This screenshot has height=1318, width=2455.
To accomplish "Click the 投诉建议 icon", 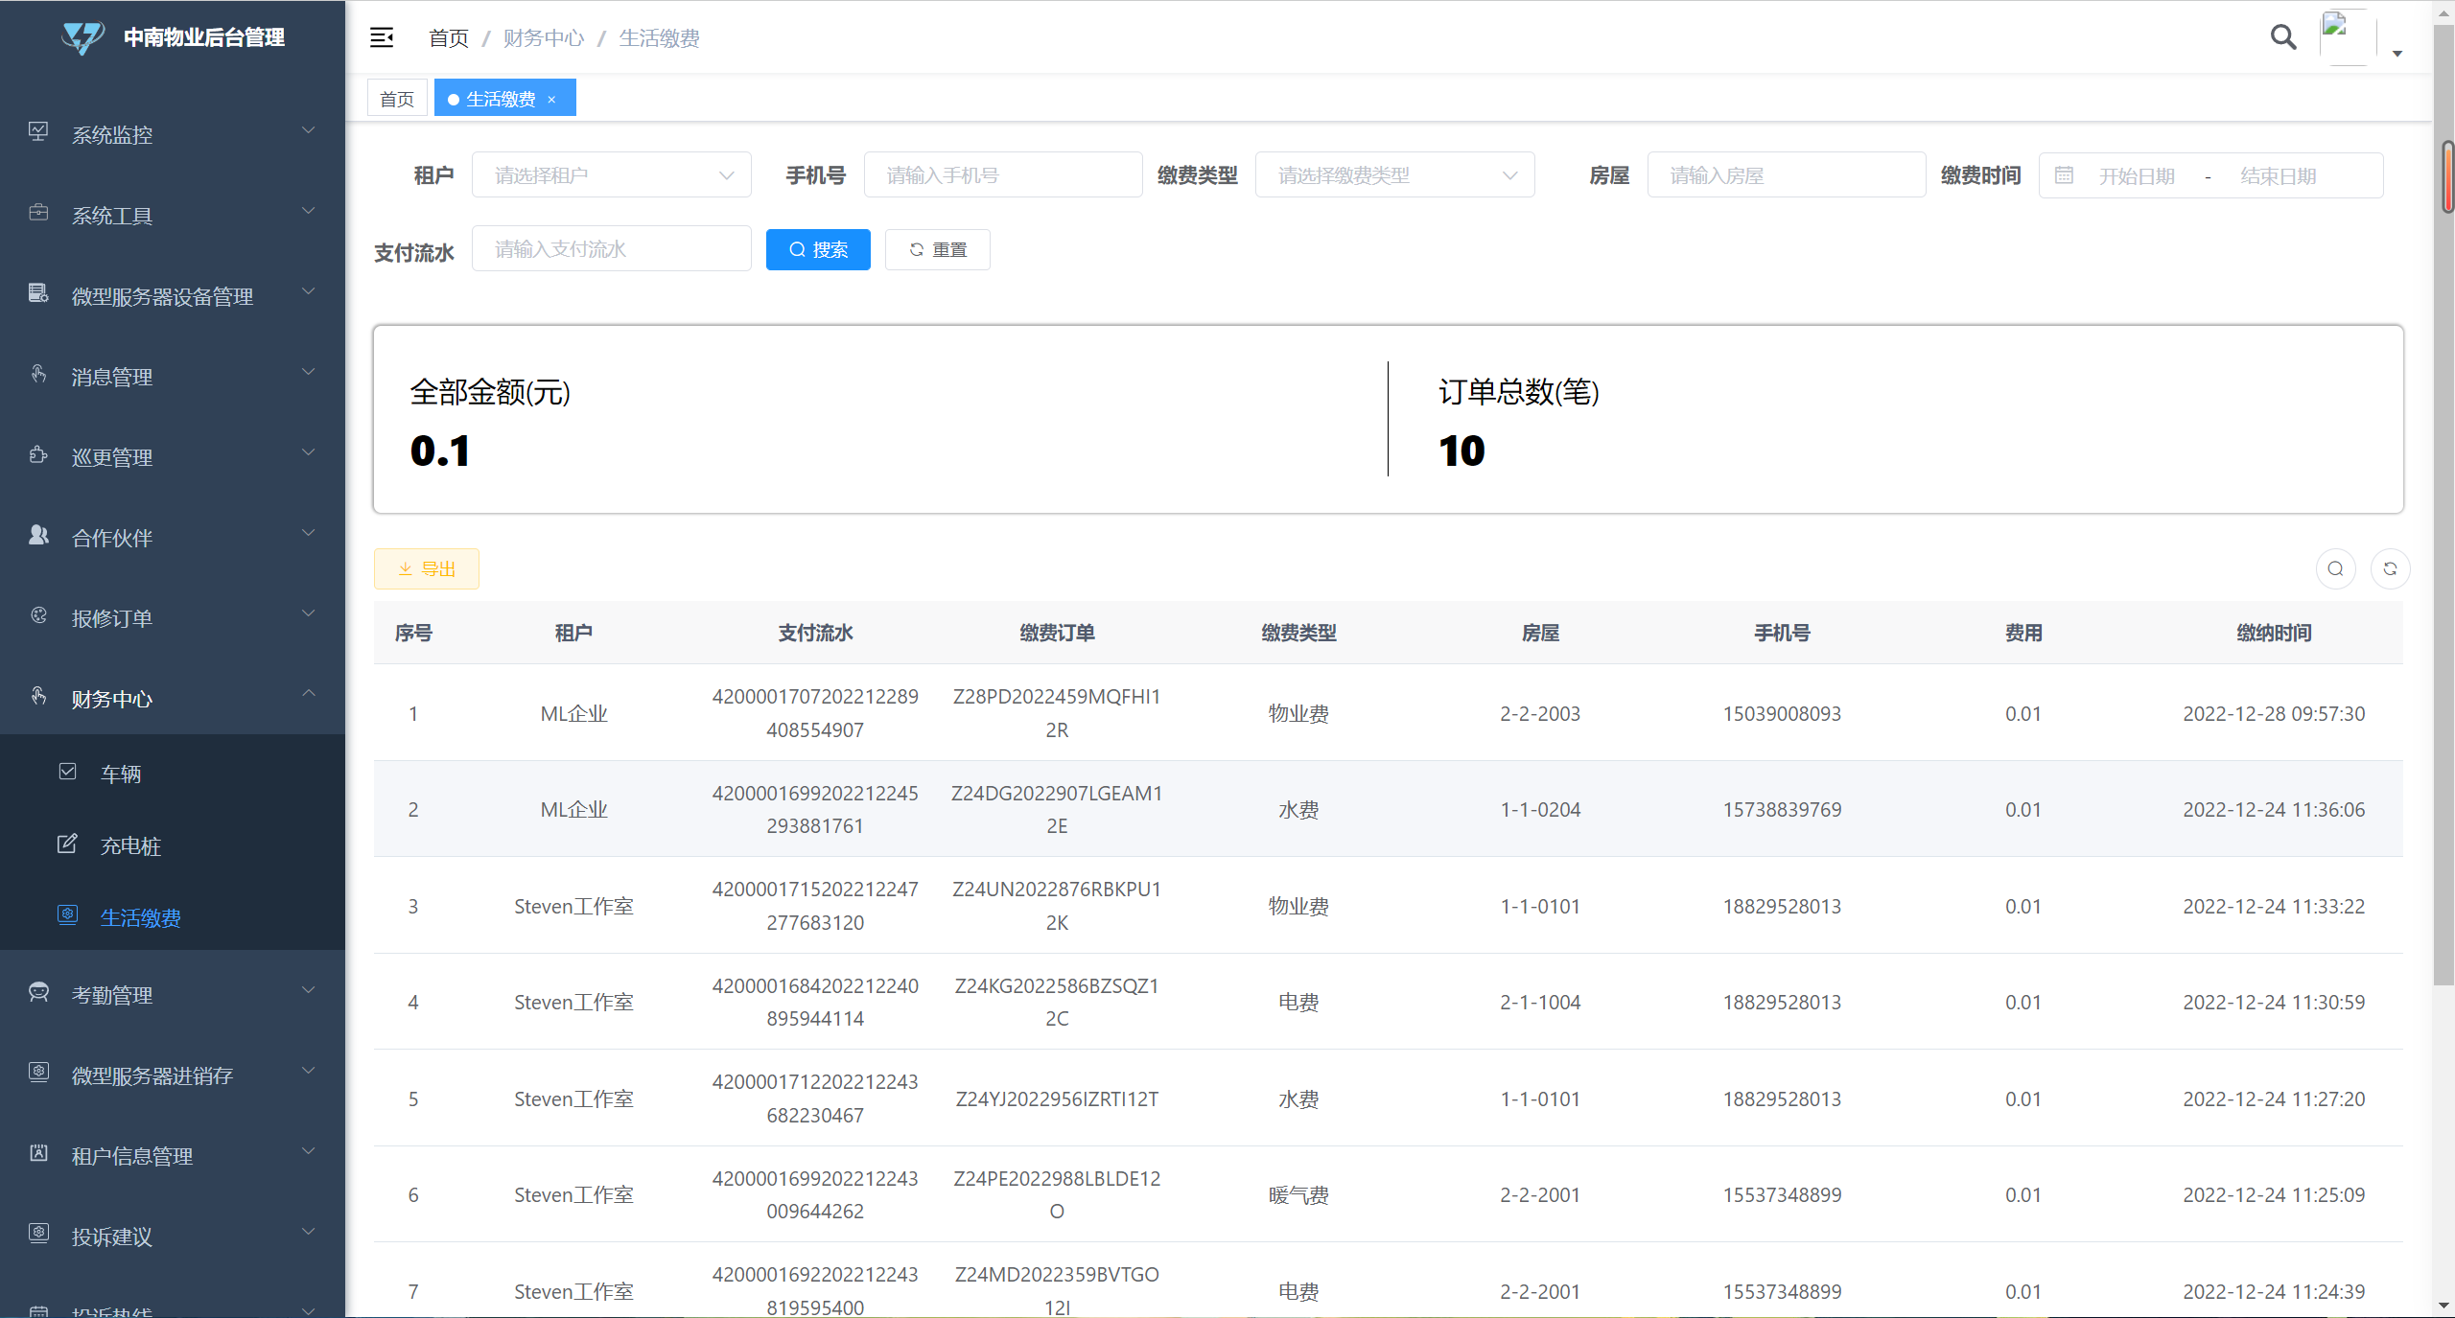I will [38, 1233].
